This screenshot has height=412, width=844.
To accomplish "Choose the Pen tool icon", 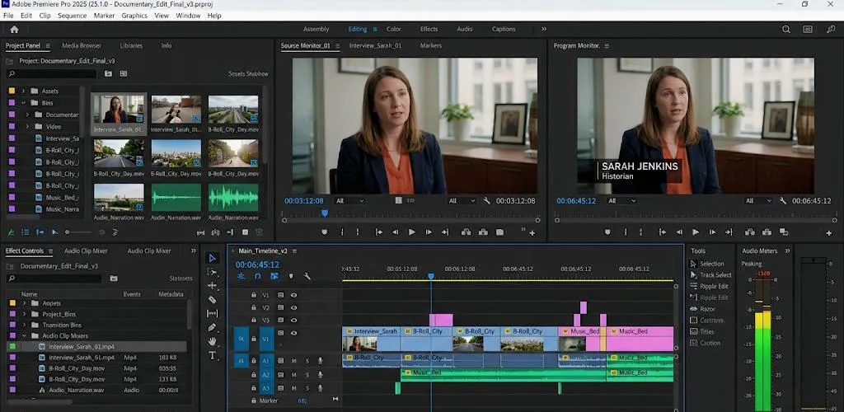I will click(212, 328).
